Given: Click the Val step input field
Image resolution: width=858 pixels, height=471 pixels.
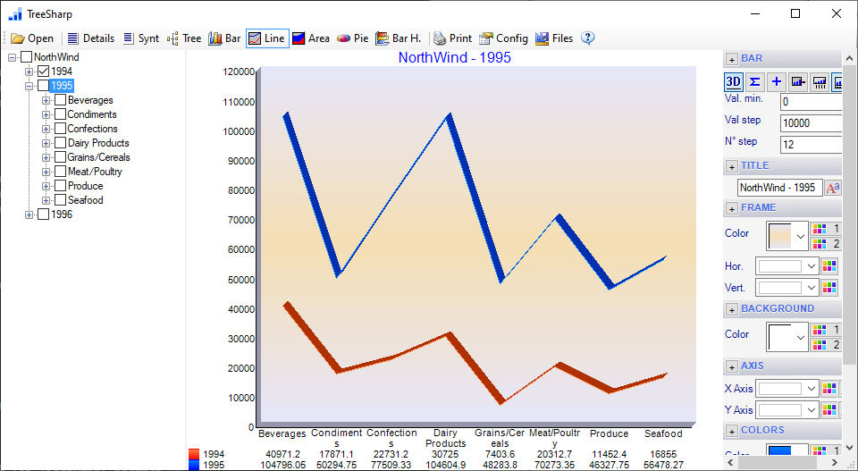Looking at the screenshot, I should pyautogui.click(x=811, y=123).
